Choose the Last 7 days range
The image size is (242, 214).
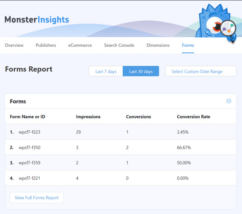click(x=106, y=71)
